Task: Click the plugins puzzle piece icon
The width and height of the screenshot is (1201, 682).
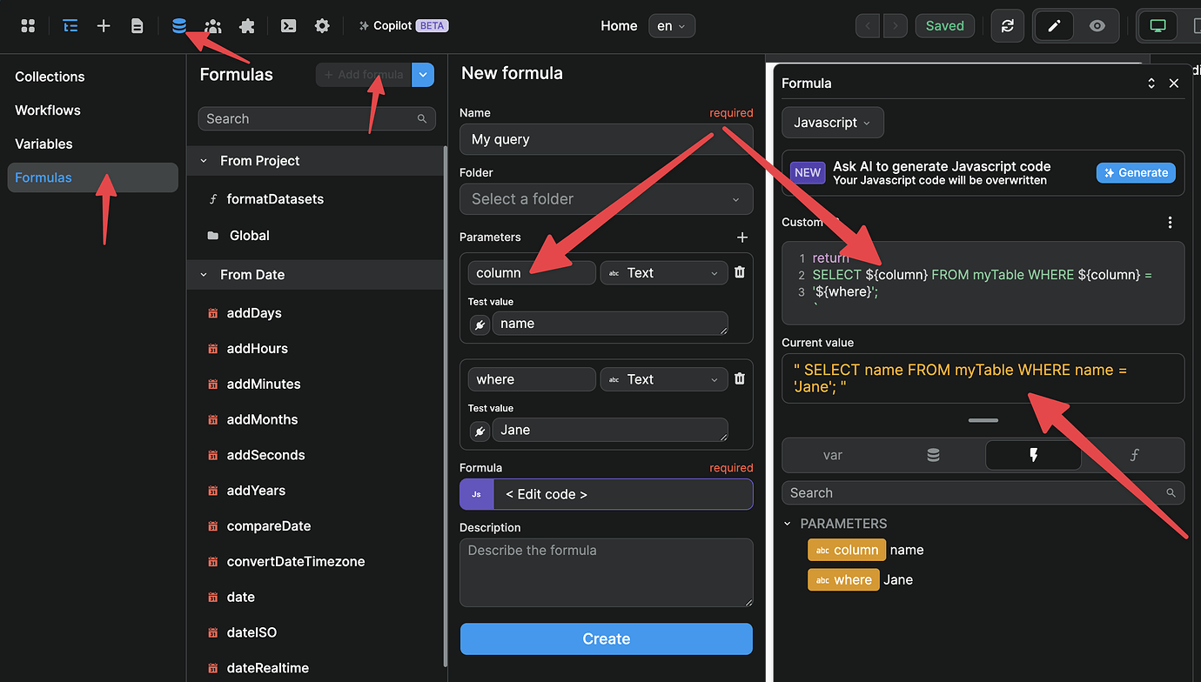Action: pyautogui.click(x=246, y=26)
